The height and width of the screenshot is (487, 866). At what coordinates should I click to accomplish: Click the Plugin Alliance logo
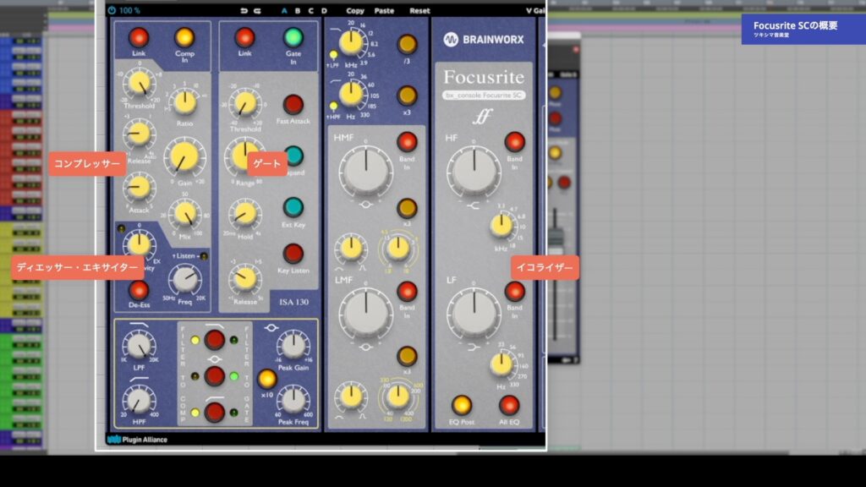coord(137,440)
